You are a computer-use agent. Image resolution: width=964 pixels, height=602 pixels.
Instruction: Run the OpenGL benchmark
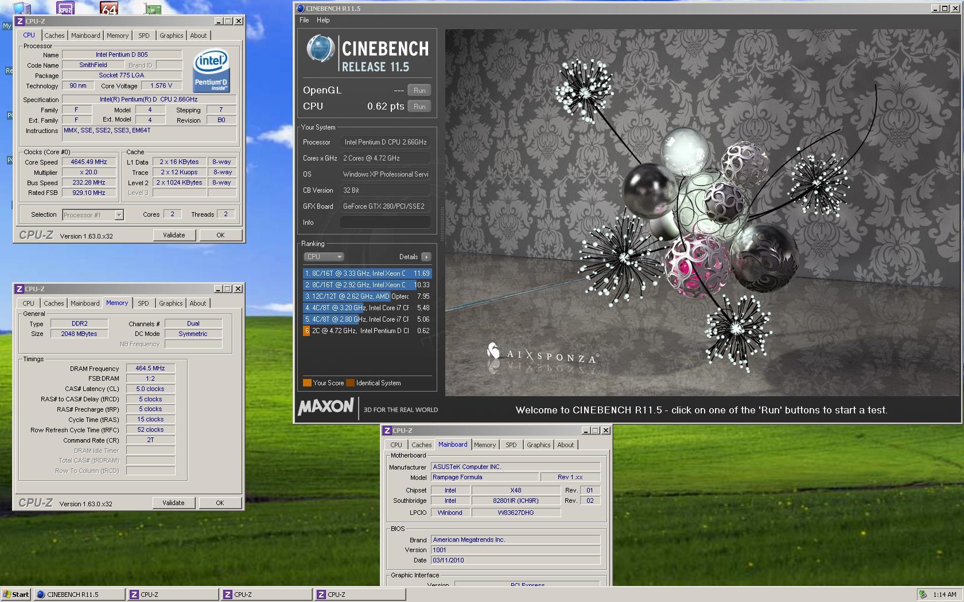coord(419,91)
